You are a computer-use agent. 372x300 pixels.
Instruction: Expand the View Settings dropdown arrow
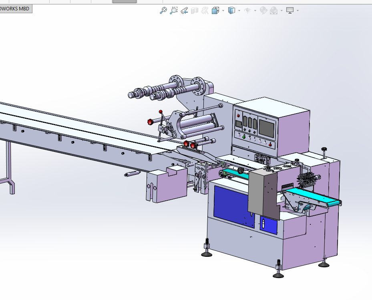point(298,11)
